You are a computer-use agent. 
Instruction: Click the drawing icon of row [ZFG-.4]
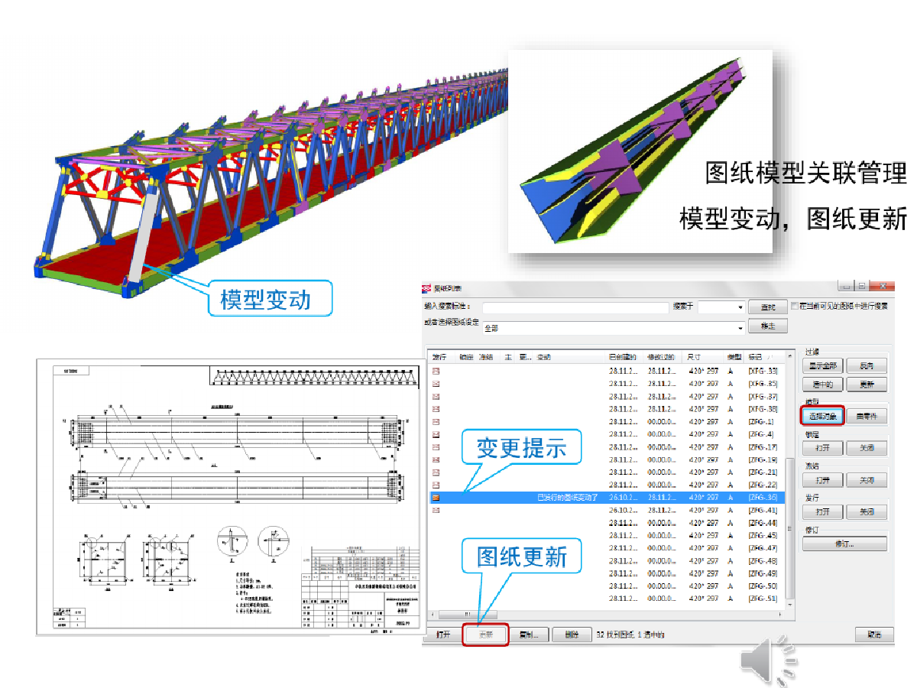click(x=436, y=434)
